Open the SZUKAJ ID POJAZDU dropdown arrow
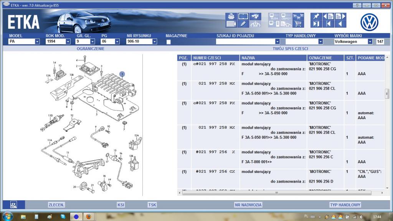 click(x=277, y=42)
